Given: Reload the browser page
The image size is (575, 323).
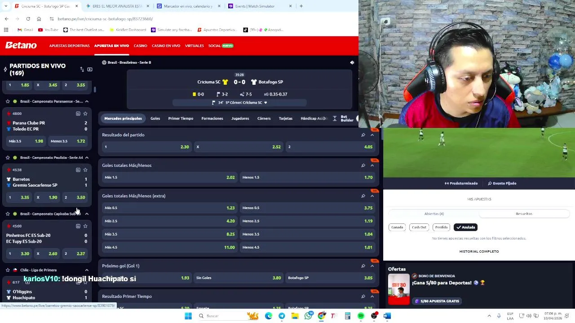Looking at the screenshot, I should pyautogui.click(x=28, y=19).
